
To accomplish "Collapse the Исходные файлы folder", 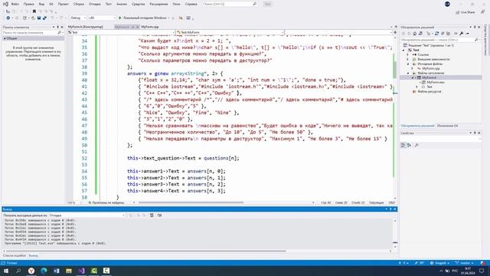I will [x=407, y=64].
